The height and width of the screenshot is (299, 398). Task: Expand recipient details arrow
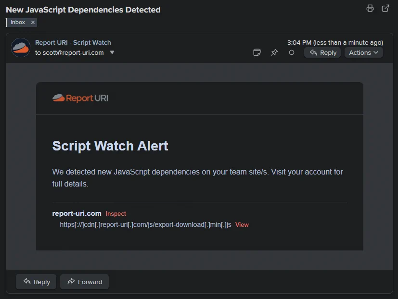click(112, 52)
